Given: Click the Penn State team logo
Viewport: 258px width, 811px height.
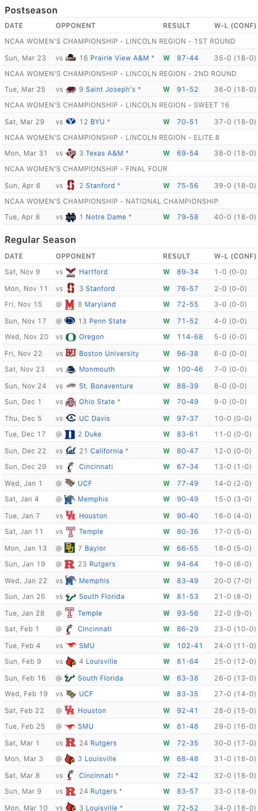Looking at the screenshot, I should click(69, 321).
